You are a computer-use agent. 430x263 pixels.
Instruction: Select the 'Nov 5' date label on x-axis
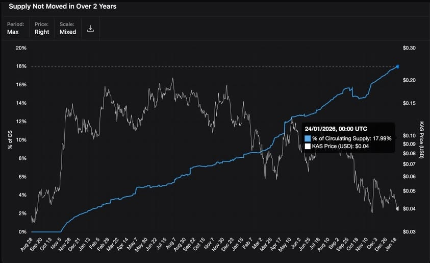(57, 244)
